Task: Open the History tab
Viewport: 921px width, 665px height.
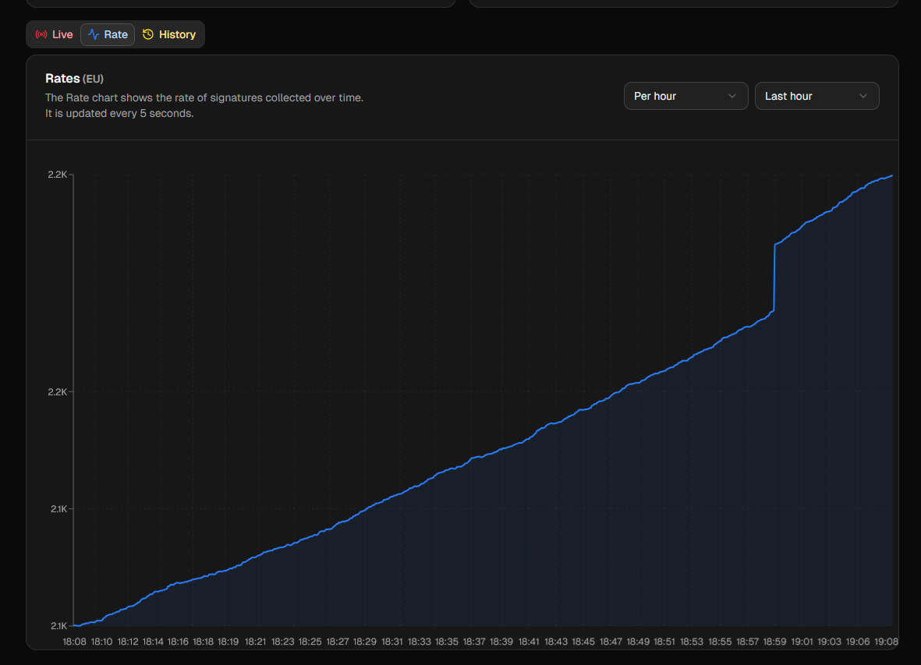Action: click(x=169, y=34)
